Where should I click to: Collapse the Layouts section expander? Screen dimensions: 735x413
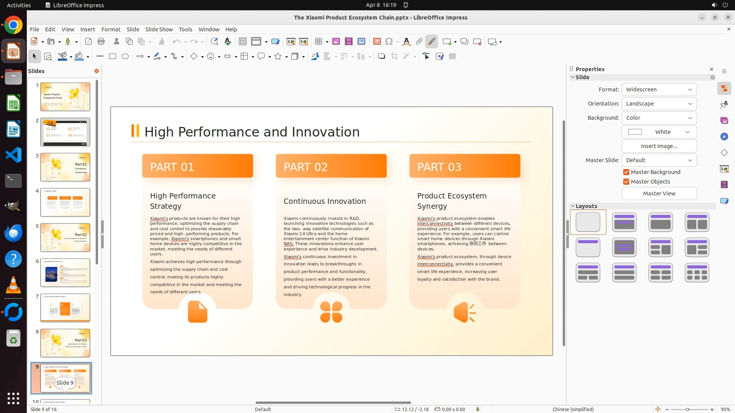coord(573,206)
